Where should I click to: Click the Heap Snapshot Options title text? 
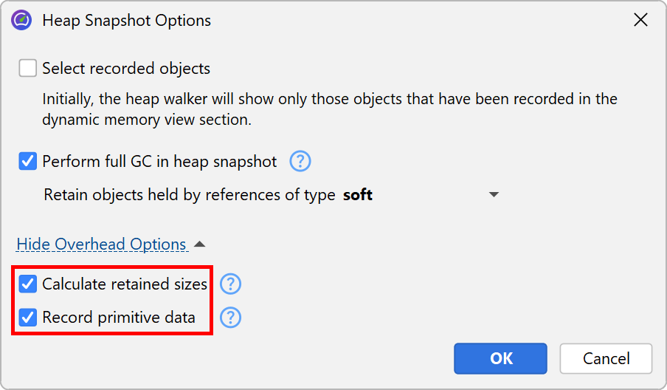click(x=126, y=21)
